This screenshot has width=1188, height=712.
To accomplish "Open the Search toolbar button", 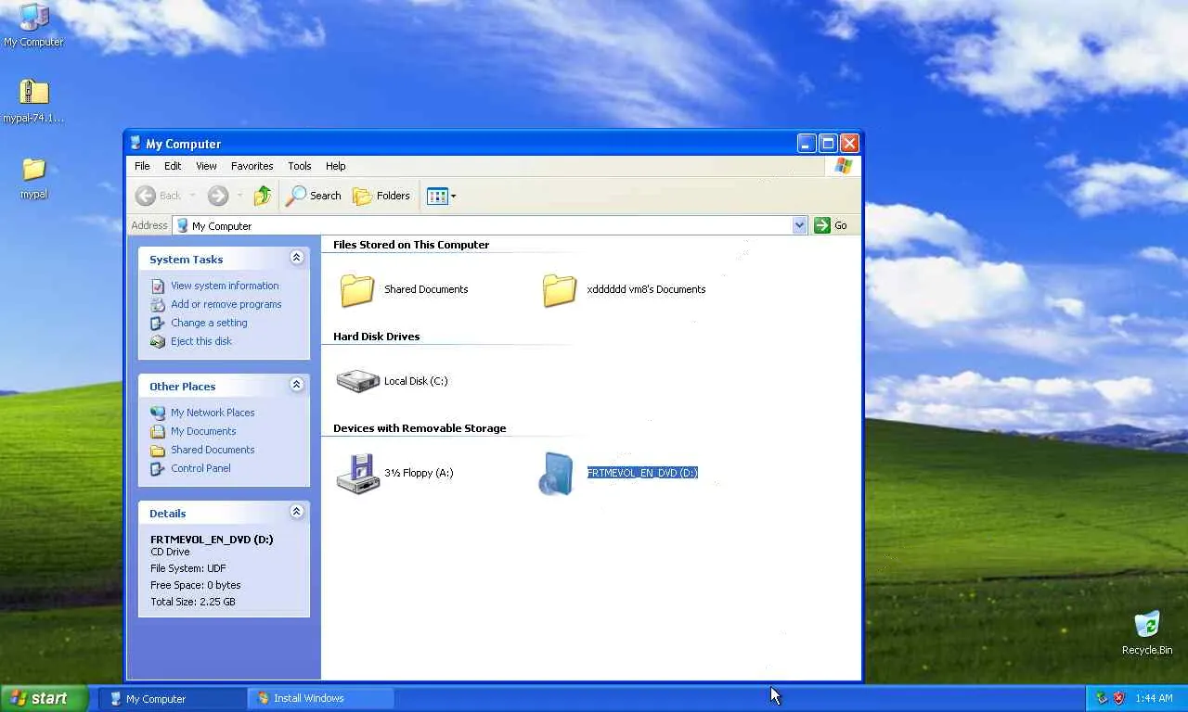I will (314, 196).
